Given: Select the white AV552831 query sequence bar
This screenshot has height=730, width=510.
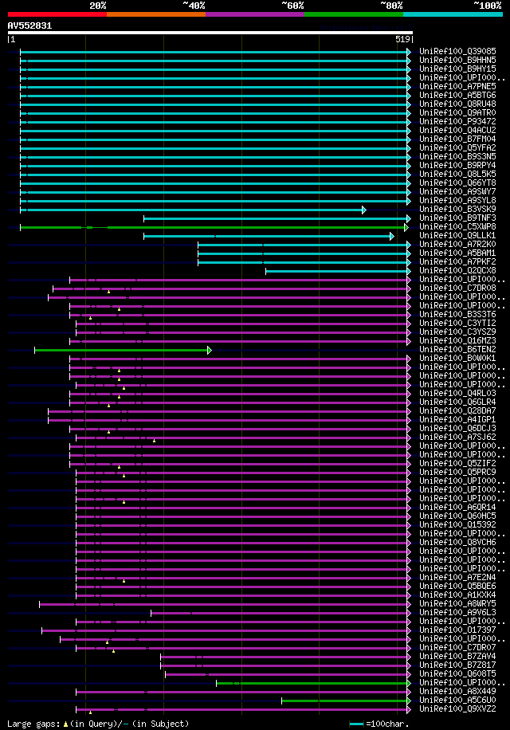Looking at the screenshot, I should 210,33.
